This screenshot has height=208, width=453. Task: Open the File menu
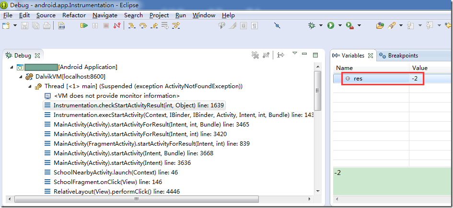(8, 15)
